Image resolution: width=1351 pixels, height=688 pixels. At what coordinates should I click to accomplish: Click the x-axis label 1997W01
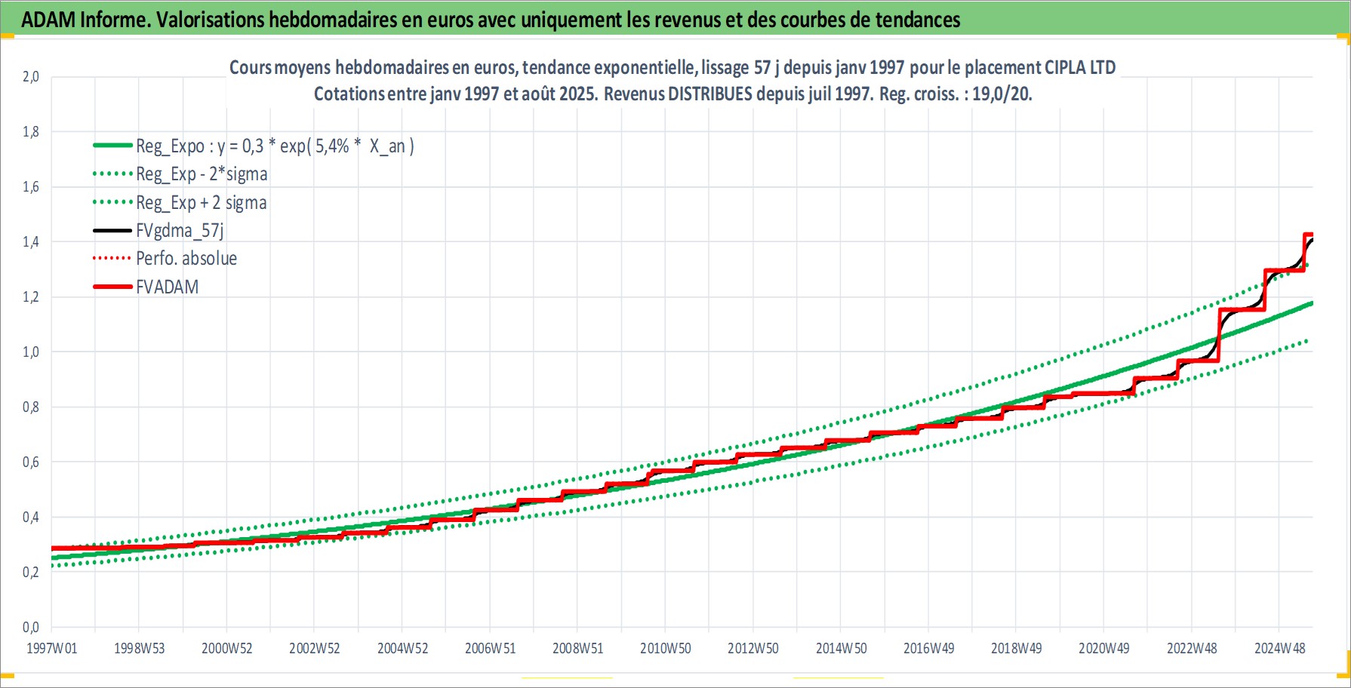click(x=52, y=649)
